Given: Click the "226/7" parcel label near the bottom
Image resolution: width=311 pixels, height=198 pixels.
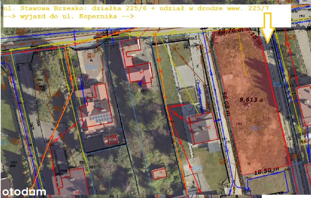Looking at the screenshot, I should pyautogui.click(x=198, y=168).
